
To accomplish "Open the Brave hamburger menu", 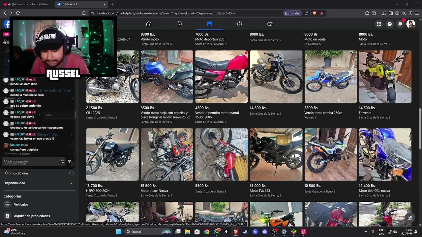I will click(417, 13).
